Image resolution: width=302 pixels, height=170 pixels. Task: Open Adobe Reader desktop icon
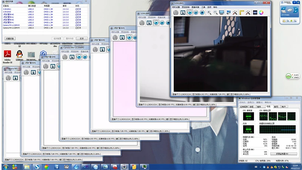[8, 57]
